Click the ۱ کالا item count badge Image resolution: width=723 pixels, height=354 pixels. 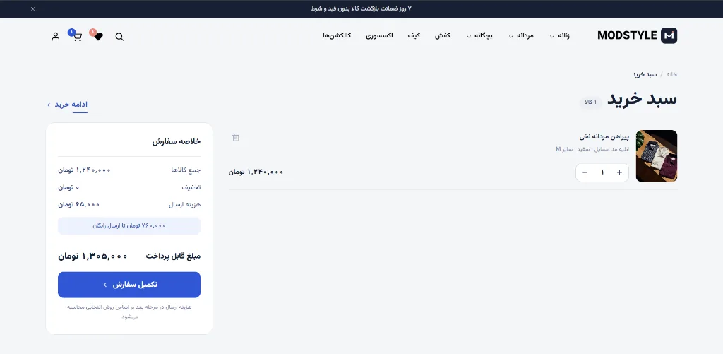[x=591, y=102]
